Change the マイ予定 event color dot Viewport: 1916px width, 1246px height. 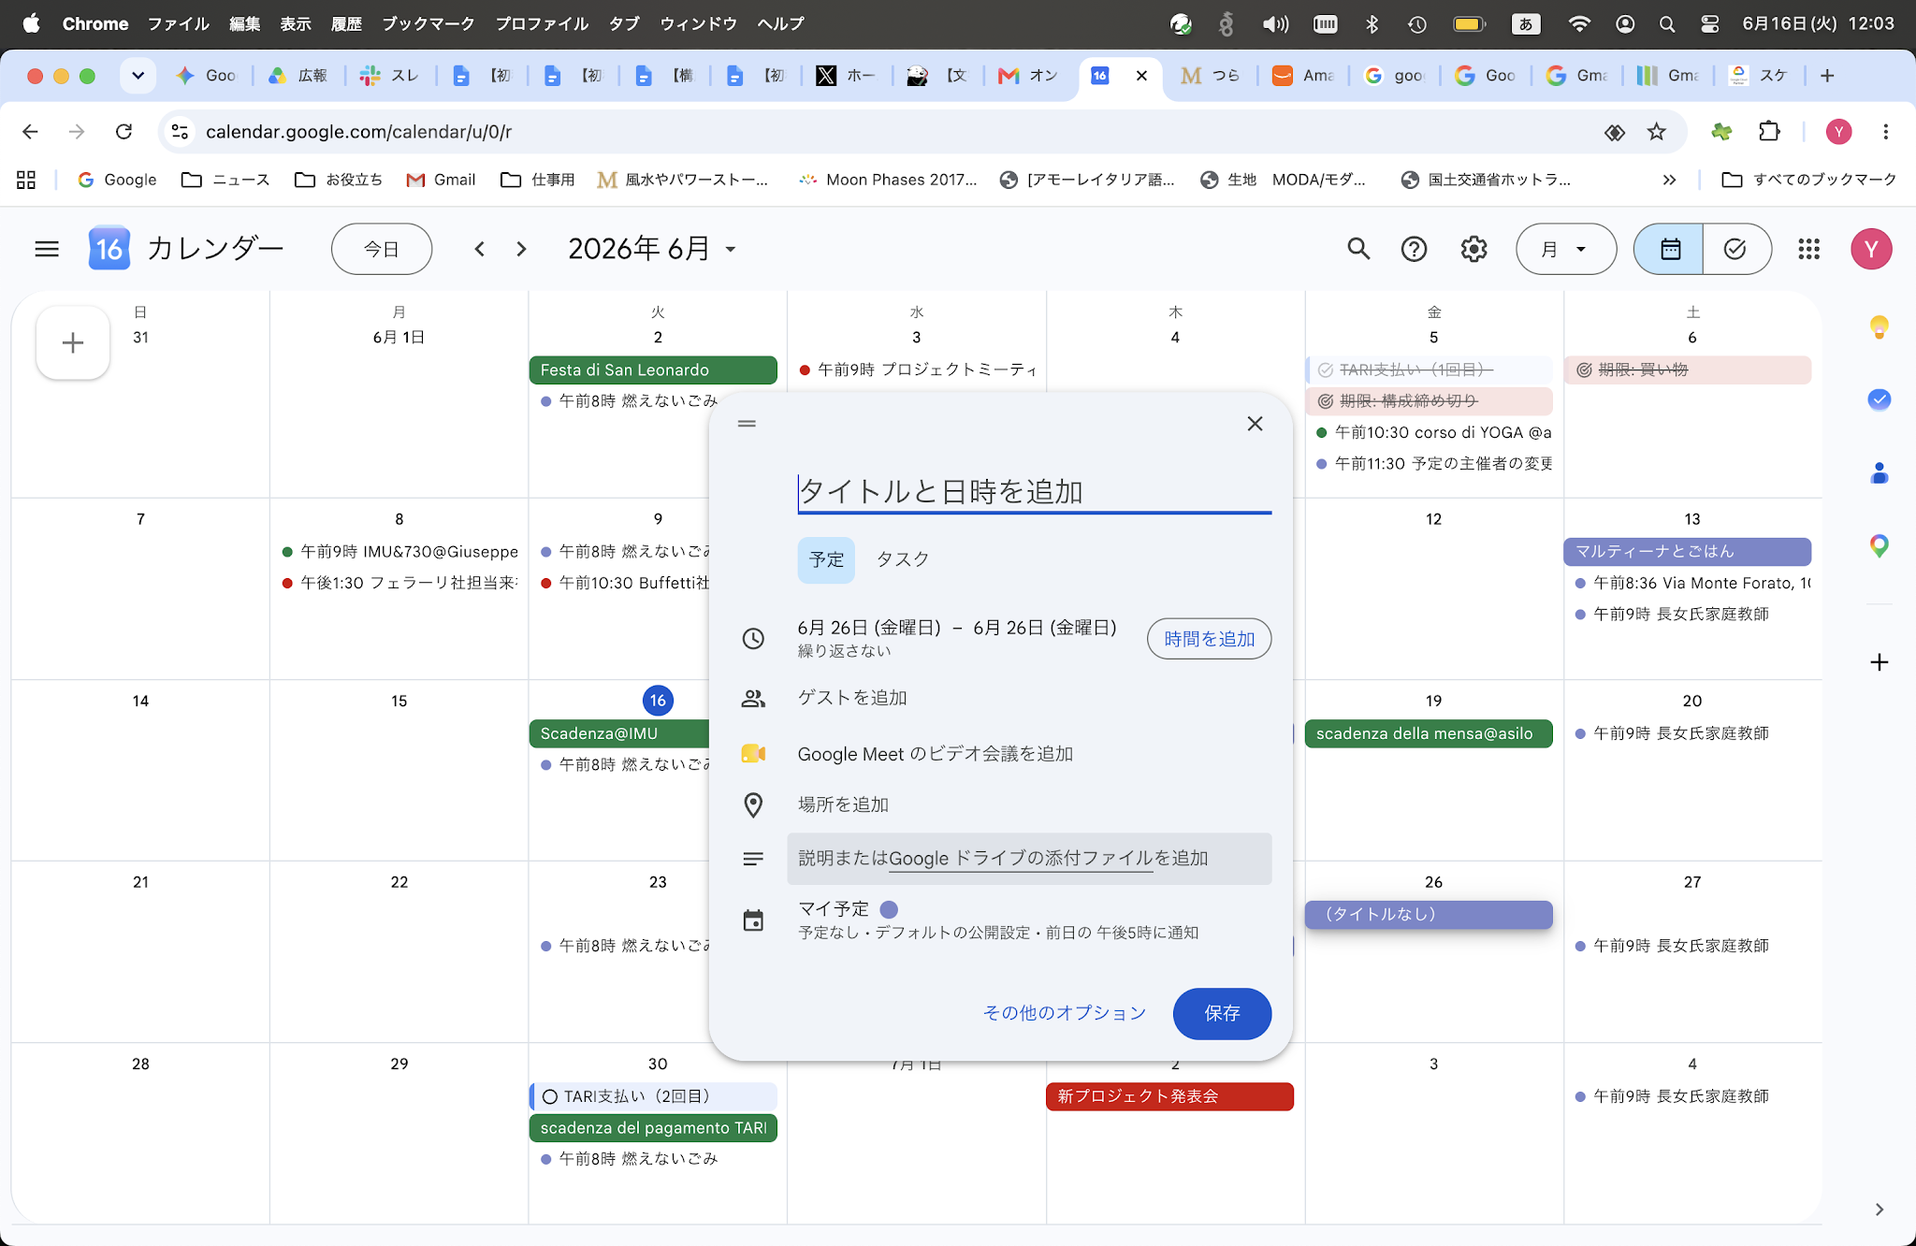[889, 909]
